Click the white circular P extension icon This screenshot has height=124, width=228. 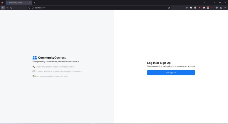(191, 8)
